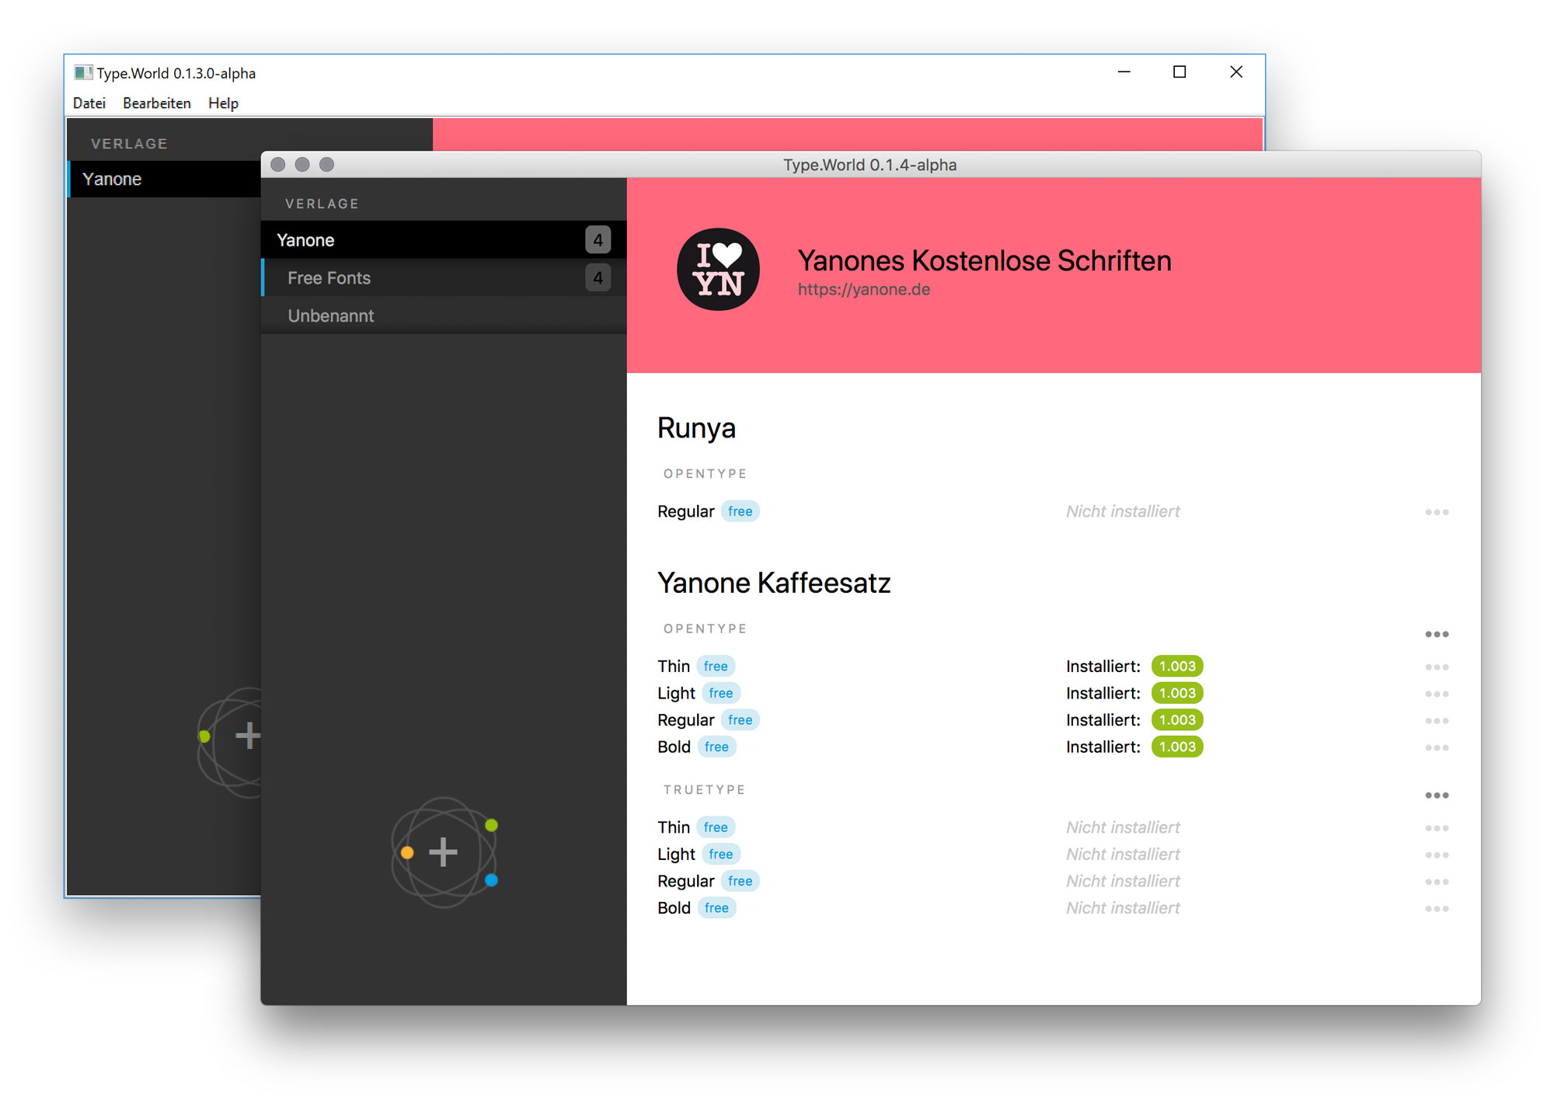The height and width of the screenshot is (1097, 1554).
Task: Click the 1.003 version badge for OpenType Light
Action: [1177, 693]
